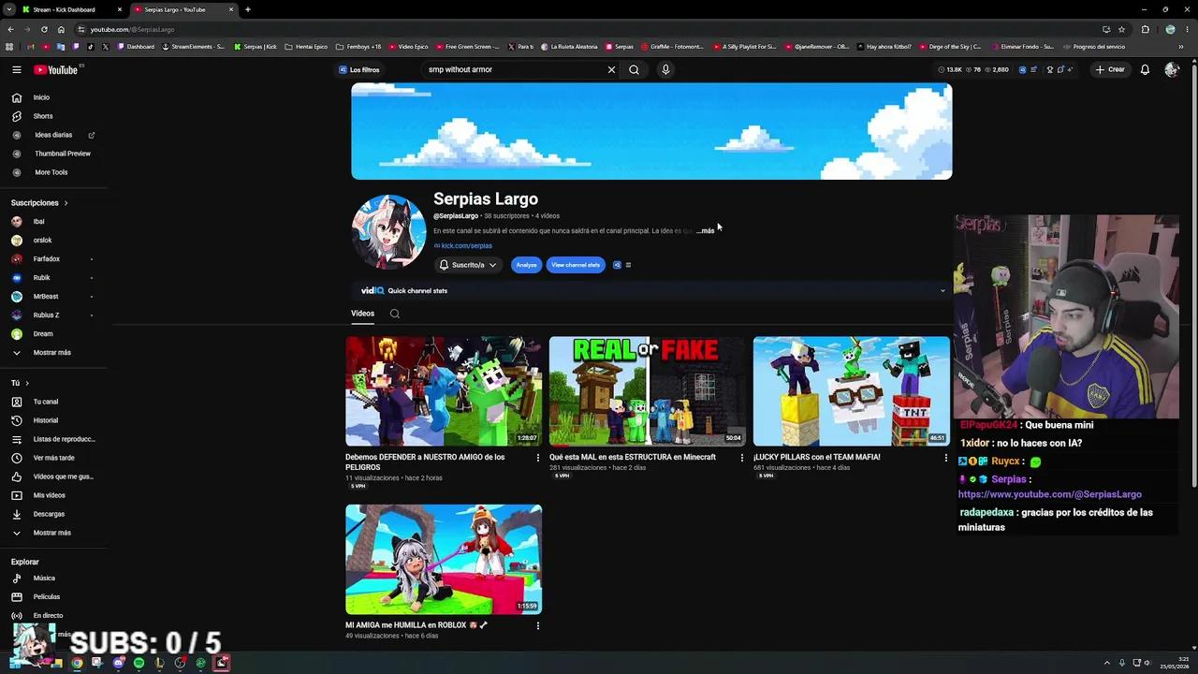Screen dimensions: 1198x674
Task: Reload the page in browser
Action: click(44, 29)
